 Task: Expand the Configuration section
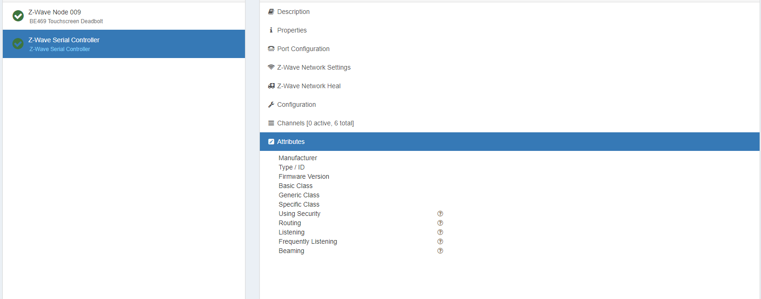[510, 104]
